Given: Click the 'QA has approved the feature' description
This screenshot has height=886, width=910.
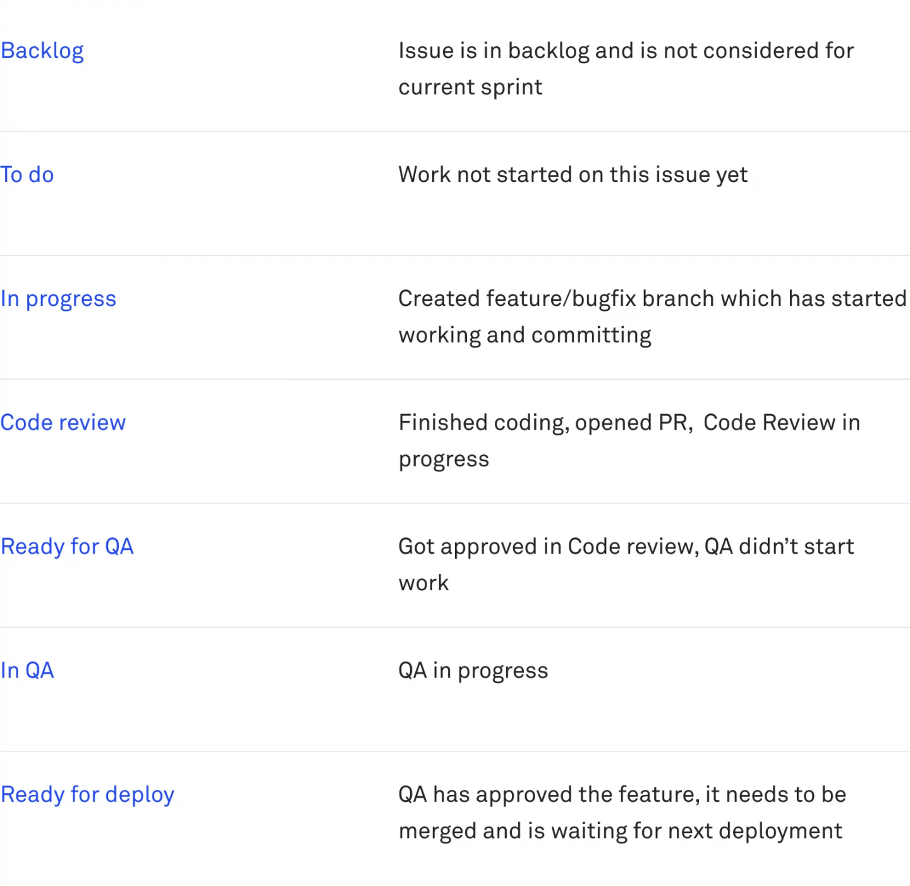Looking at the screenshot, I should (x=622, y=813).
